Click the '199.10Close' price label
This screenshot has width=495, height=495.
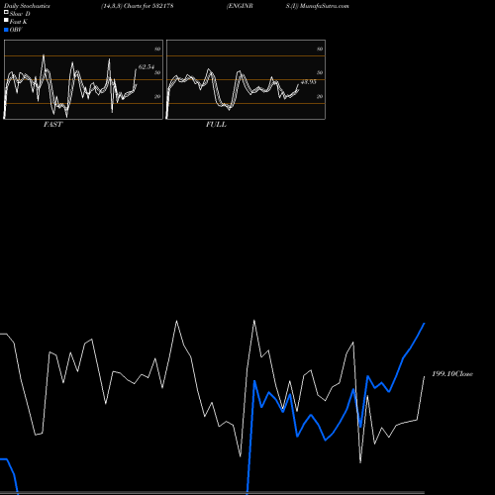pyautogui.click(x=452, y=374)
